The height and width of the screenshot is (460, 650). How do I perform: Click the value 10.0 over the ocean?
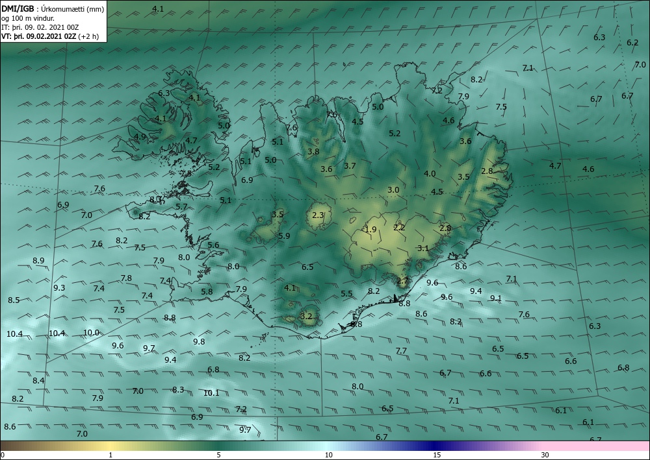pos(91,333)
